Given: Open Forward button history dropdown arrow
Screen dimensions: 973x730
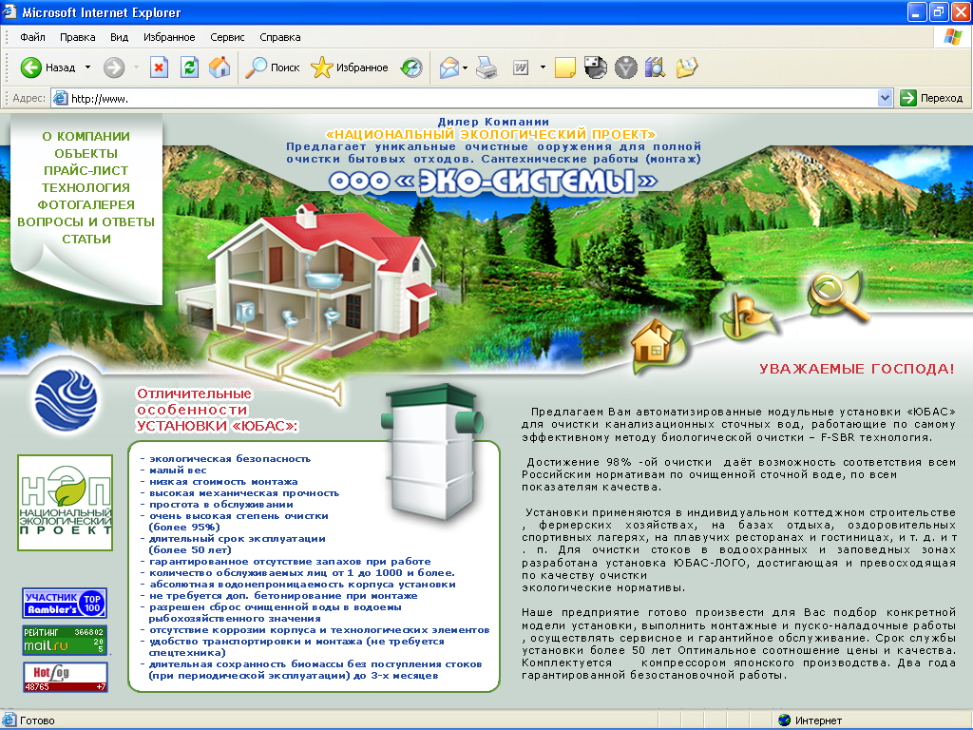Looking at the screenshot, I should coord(136,67).
